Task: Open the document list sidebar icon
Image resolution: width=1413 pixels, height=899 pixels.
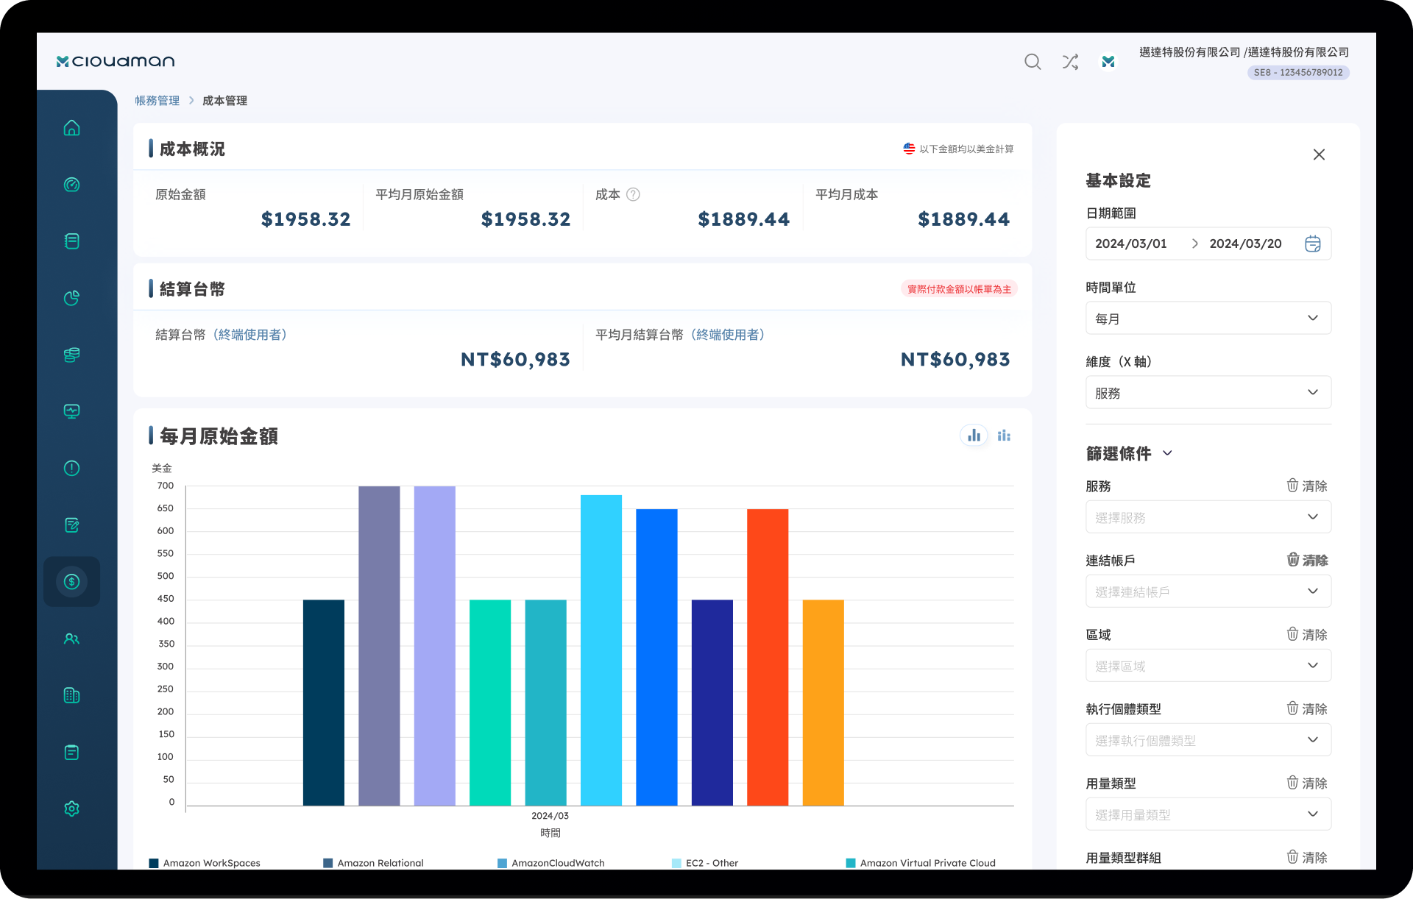Action: [x=71, y=241]
